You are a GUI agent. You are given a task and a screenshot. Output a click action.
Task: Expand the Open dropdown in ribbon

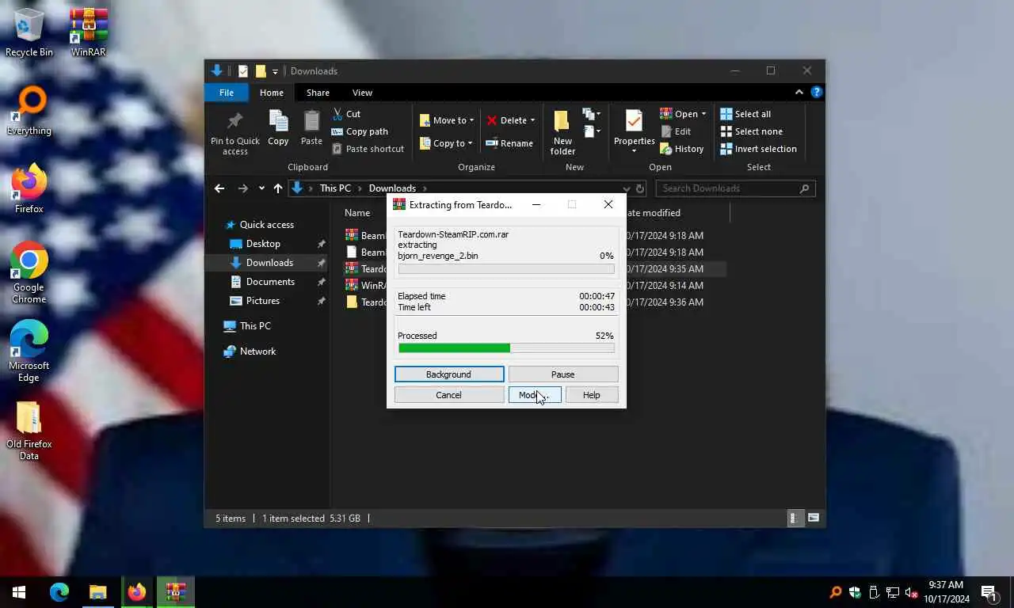[703, 114]
